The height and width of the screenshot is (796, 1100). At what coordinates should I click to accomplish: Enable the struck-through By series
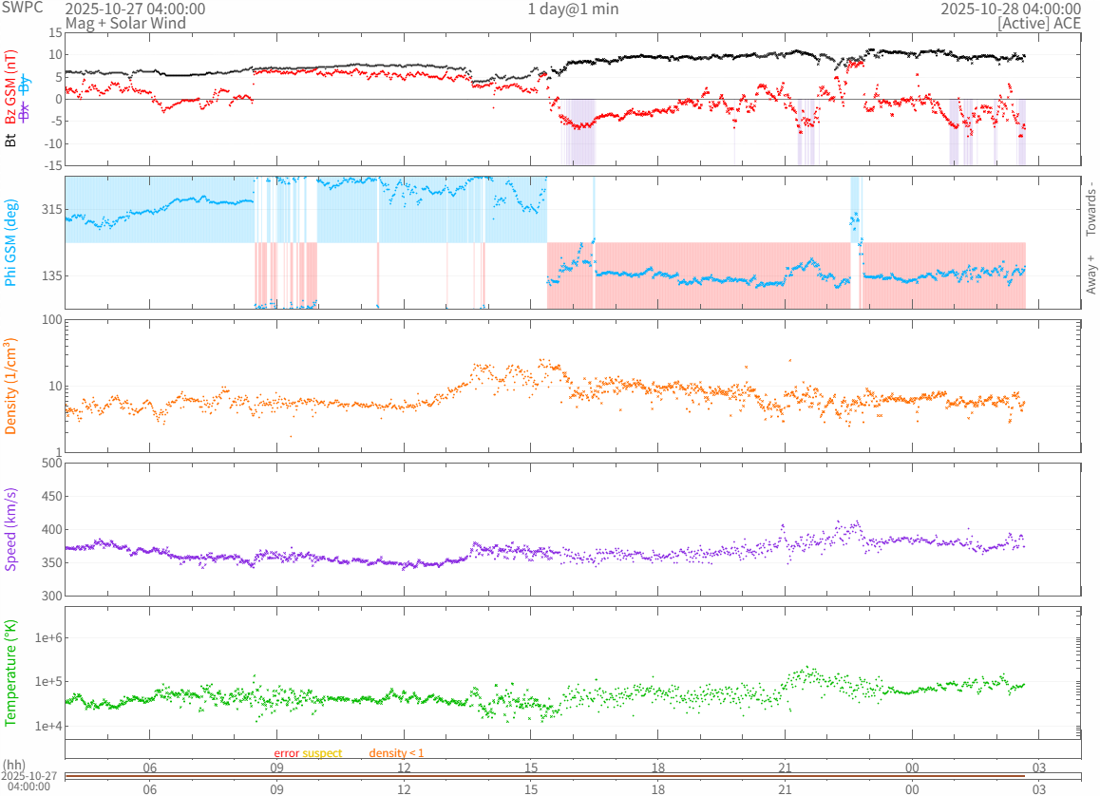[x=26, y=84]
